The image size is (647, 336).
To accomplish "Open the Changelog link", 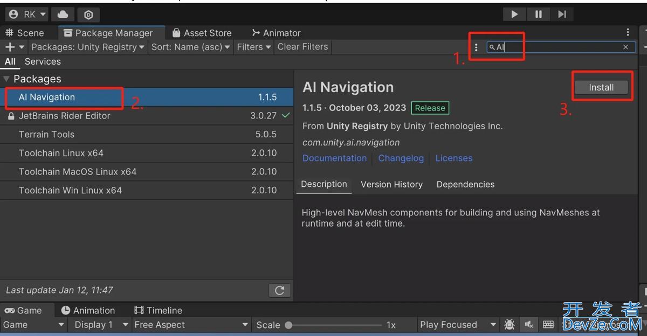I will 401,158.
